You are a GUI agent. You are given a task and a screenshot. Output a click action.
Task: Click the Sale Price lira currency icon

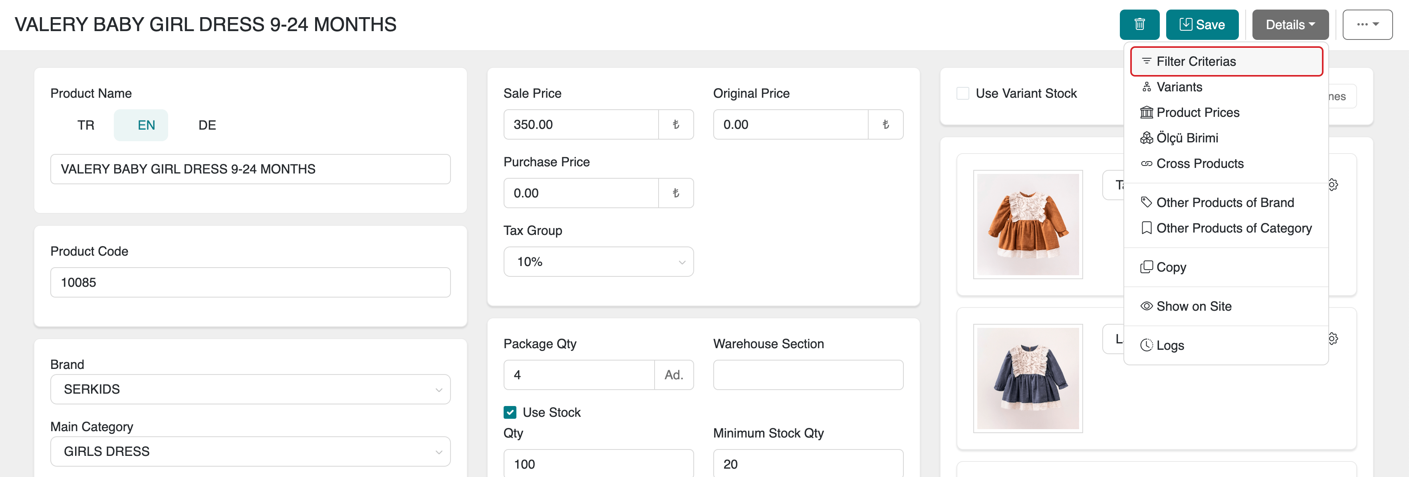click(675, 124)
